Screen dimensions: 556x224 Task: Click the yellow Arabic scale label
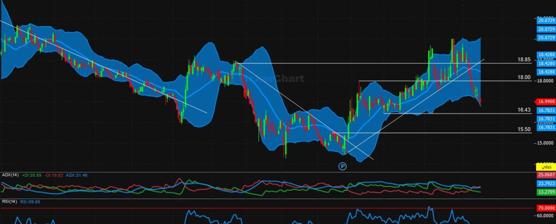tap(545, 166)
